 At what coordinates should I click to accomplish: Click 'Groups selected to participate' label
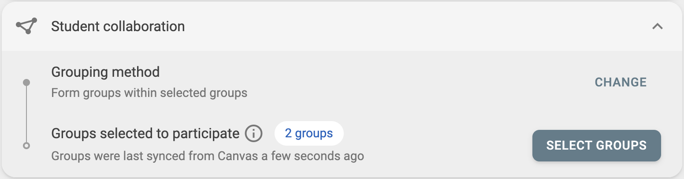pos(145,133)
